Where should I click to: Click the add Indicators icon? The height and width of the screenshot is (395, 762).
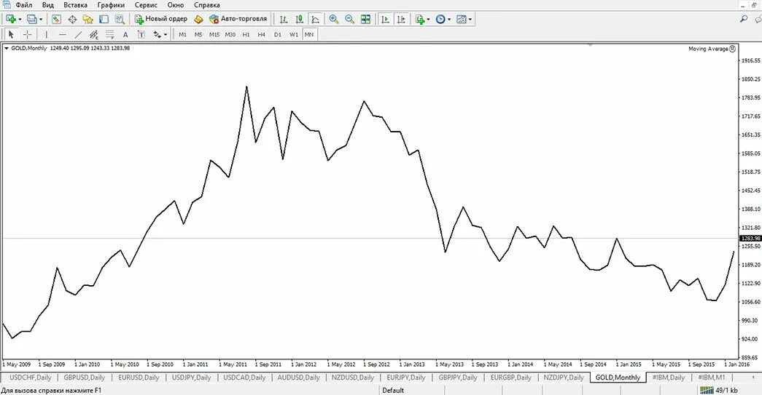420,19
